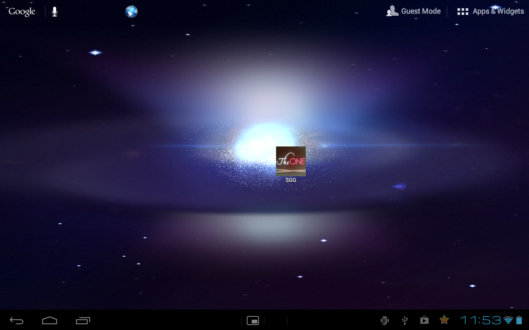Tap the Guest Mode person icon

point(392,11)
